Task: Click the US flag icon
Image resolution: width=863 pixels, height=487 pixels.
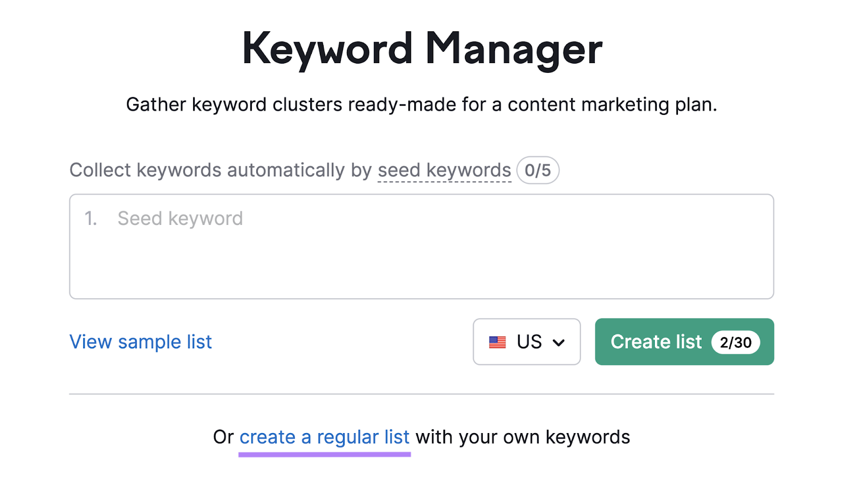Action: click(x=497, y=342)
